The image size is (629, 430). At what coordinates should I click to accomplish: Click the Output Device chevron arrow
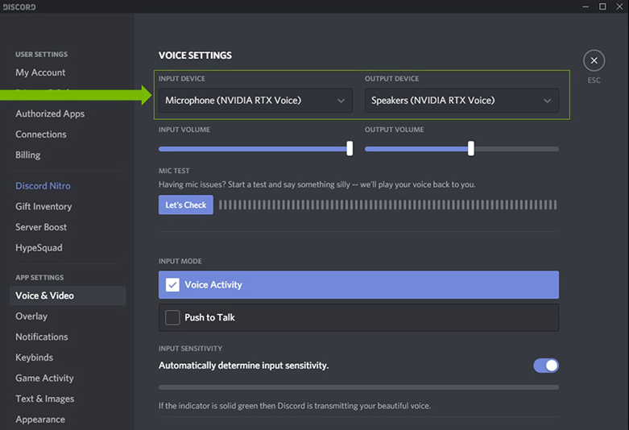click(x=547, y=101)
